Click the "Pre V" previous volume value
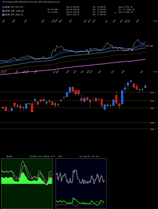Image resolution: width=158 pixels, height=209 pixels. pos(126,9)
